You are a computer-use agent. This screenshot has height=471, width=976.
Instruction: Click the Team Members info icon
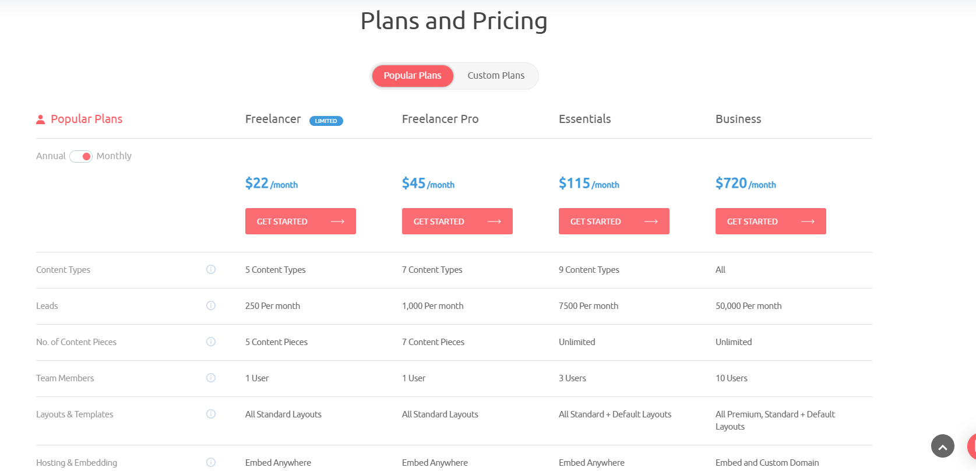[211, 378]
